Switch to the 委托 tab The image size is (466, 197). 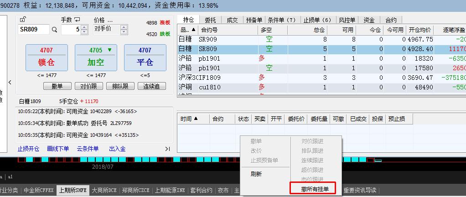coord(210,20)
